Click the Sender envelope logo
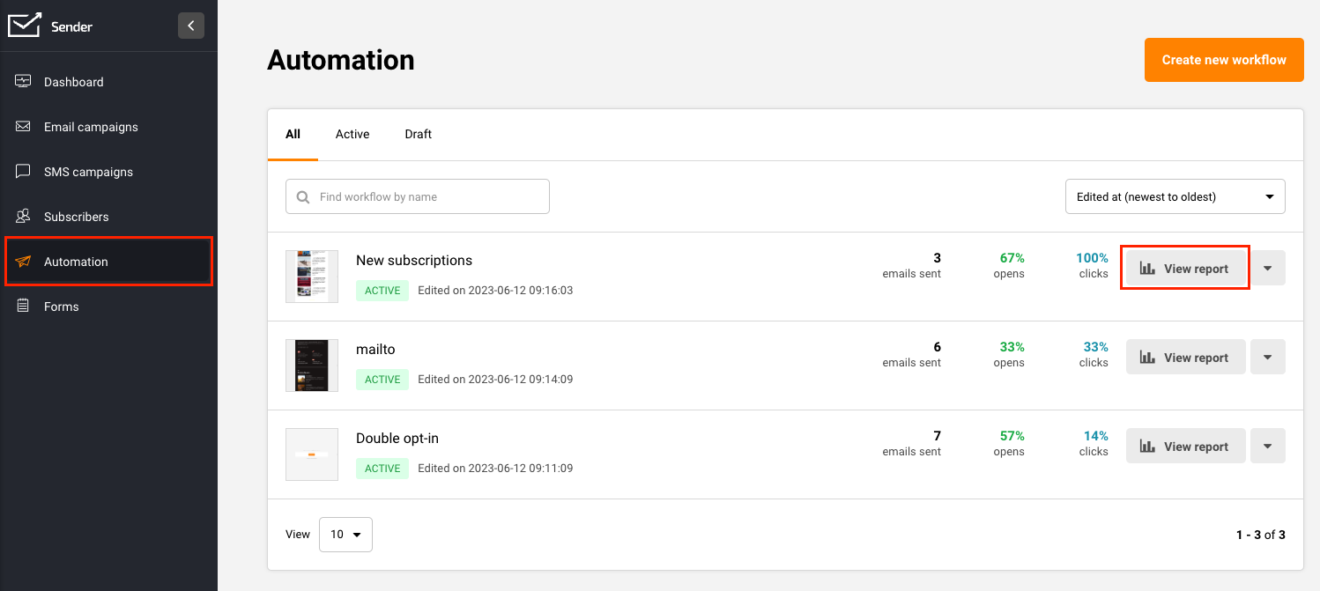The width and height of the screenshot is (1320, 591). pos(25,26)
